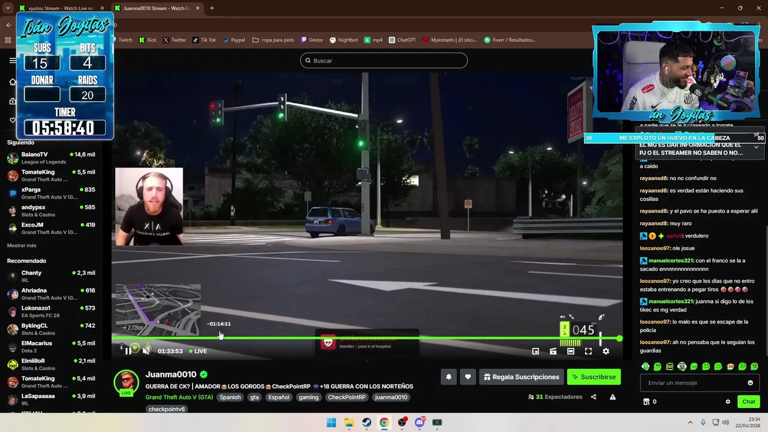Open taskbar volume speaker icon
The width and height of the screenshot is (768, 432).
coord(725,422)
